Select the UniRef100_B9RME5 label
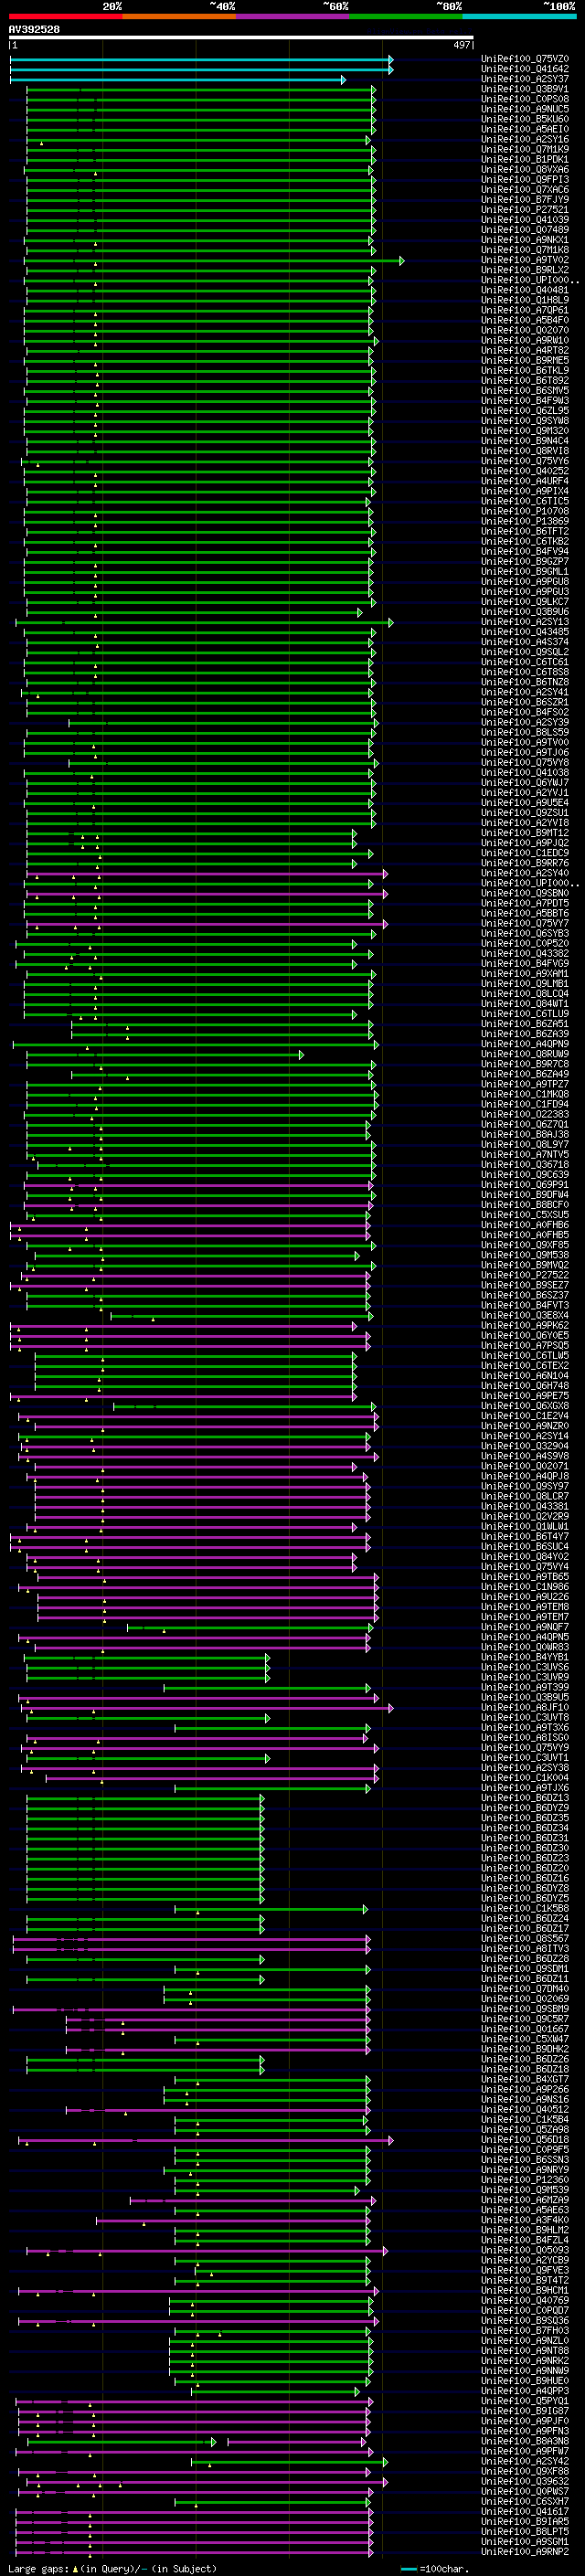 pos(525,360)
